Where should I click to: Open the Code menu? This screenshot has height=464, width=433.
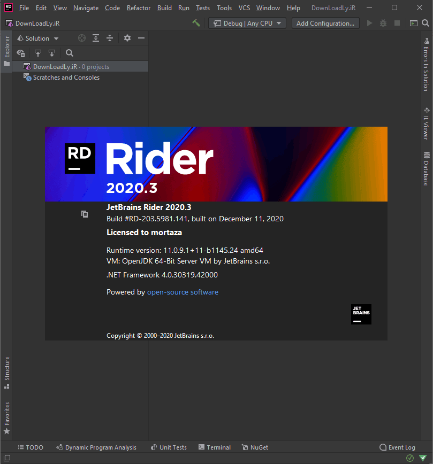tap(112, 8)
